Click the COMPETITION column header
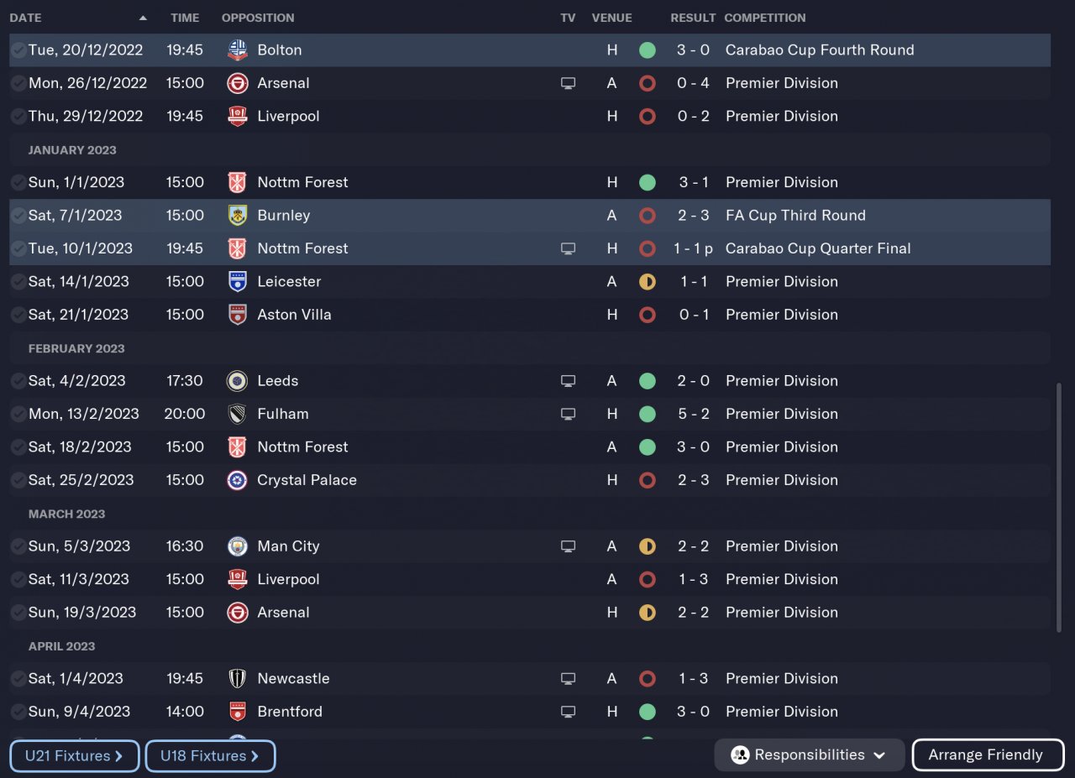The image size is (1075, 778). tap(764, 18)
